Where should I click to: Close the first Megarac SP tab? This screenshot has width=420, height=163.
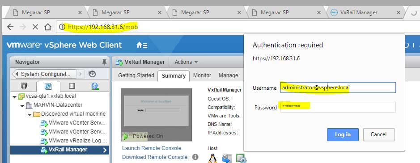pos(80,13)
